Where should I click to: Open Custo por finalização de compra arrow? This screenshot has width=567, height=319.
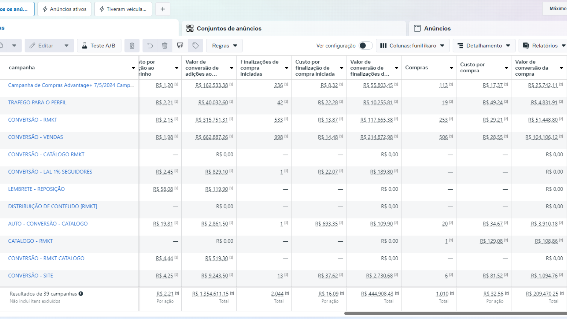point(342,68)
